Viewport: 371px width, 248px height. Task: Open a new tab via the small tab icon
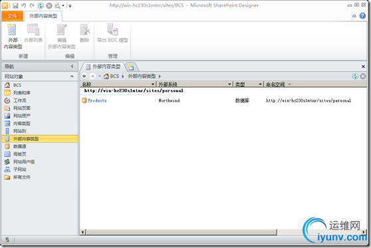(131, 67)
